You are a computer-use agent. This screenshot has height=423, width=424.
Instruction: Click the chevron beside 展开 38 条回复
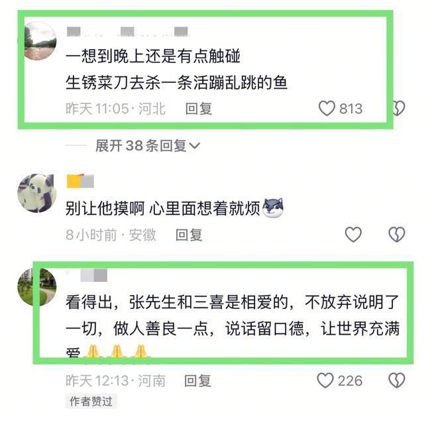tap(195, 146)
